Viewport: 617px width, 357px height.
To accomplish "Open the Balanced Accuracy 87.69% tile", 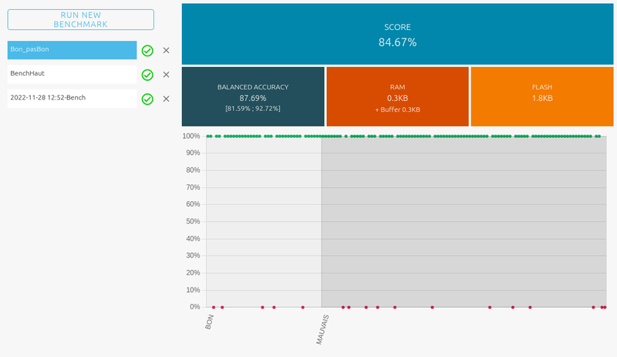I will (x=253, y=96).
